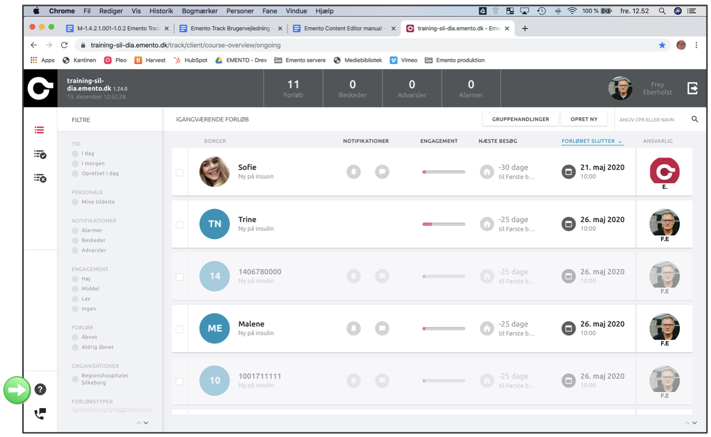Tick the checkbox for Sofie's row
Viewport: 711px width, 437px height.
coord(179,172)
